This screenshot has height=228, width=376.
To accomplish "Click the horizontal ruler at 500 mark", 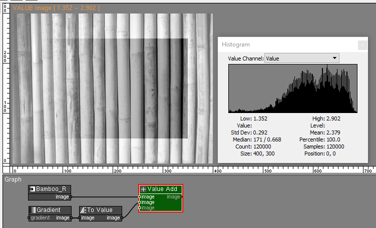I will click(267, 170).
